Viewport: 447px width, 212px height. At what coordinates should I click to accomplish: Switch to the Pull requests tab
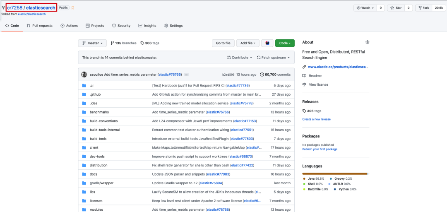tap(40, 26)
